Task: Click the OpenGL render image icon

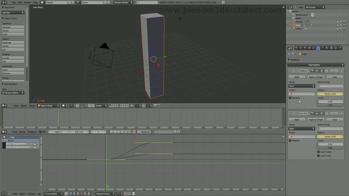Action: [x=155, y=106]
